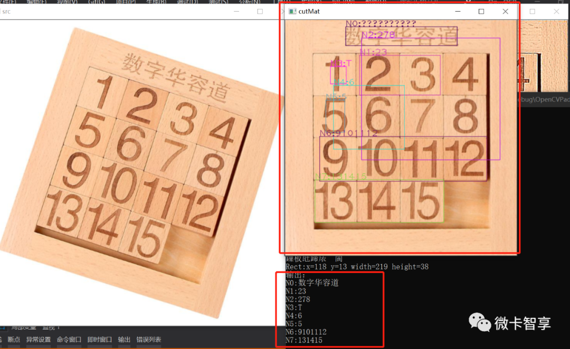
Task: Click the green N7:131415 label in cutMat image
Action: click(x=340, y=177)
